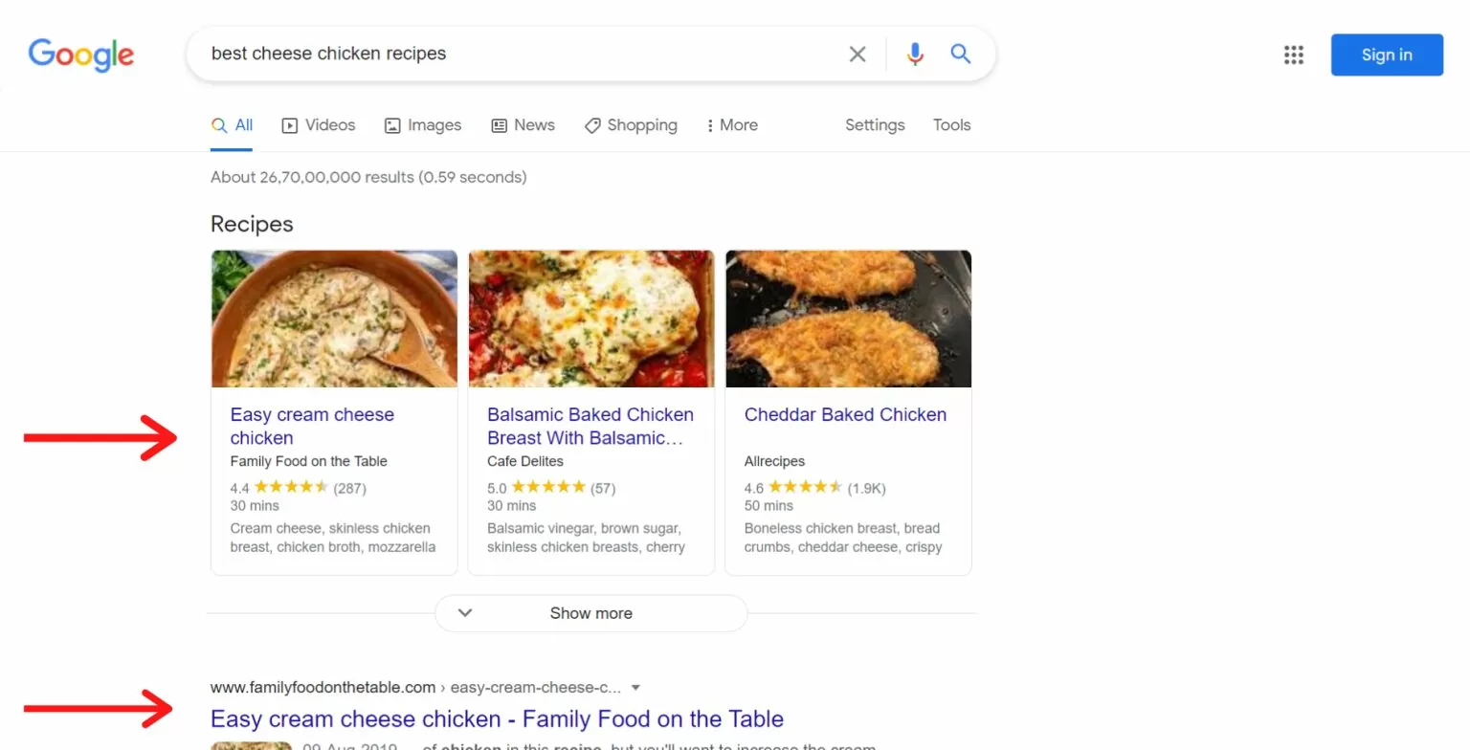The height and width of the screenshot is (750, 1470).
Task: Expand recipes with Show more
Action: 590,613
